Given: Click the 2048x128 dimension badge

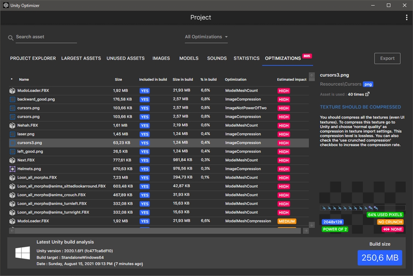Looking at the screenshot, I should tap(332, 222).
